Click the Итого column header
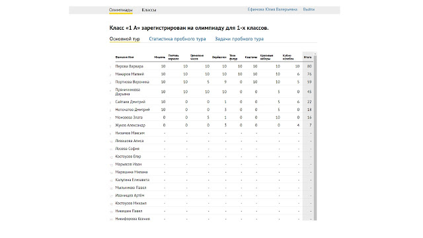423x238 pixels. tap(307, 58)
